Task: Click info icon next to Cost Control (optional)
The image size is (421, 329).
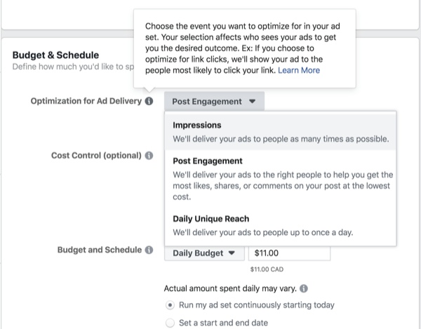Action: (149, 155)
